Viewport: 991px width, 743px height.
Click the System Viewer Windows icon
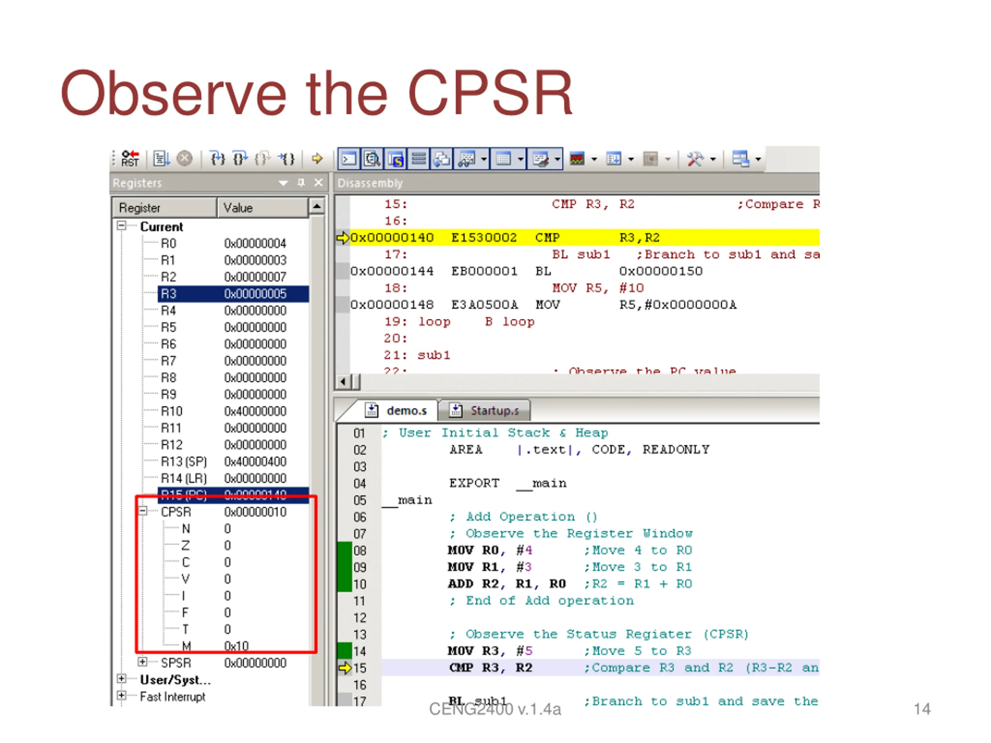coord(650,159)
